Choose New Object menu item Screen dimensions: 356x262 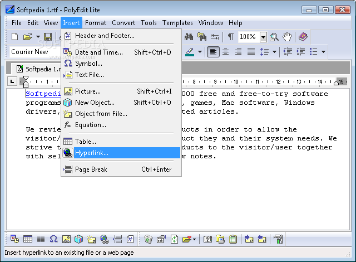point(121,103)
